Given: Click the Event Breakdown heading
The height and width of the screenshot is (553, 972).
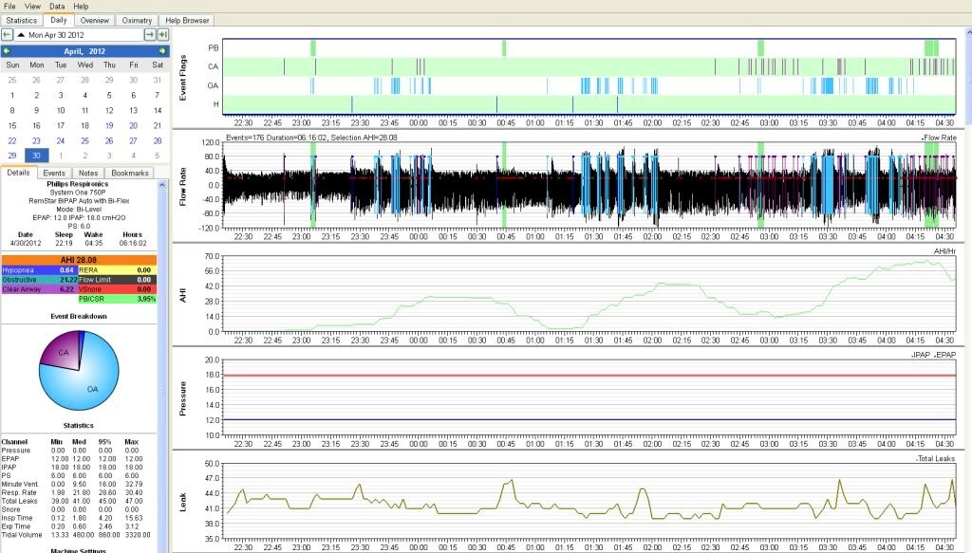Looking at the screenshot, I should click(x=79, y=317).
